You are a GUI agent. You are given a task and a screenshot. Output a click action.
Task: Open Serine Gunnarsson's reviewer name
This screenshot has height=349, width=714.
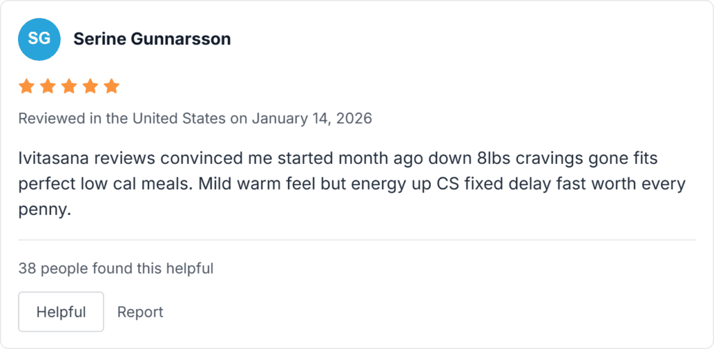coord(152,39)
